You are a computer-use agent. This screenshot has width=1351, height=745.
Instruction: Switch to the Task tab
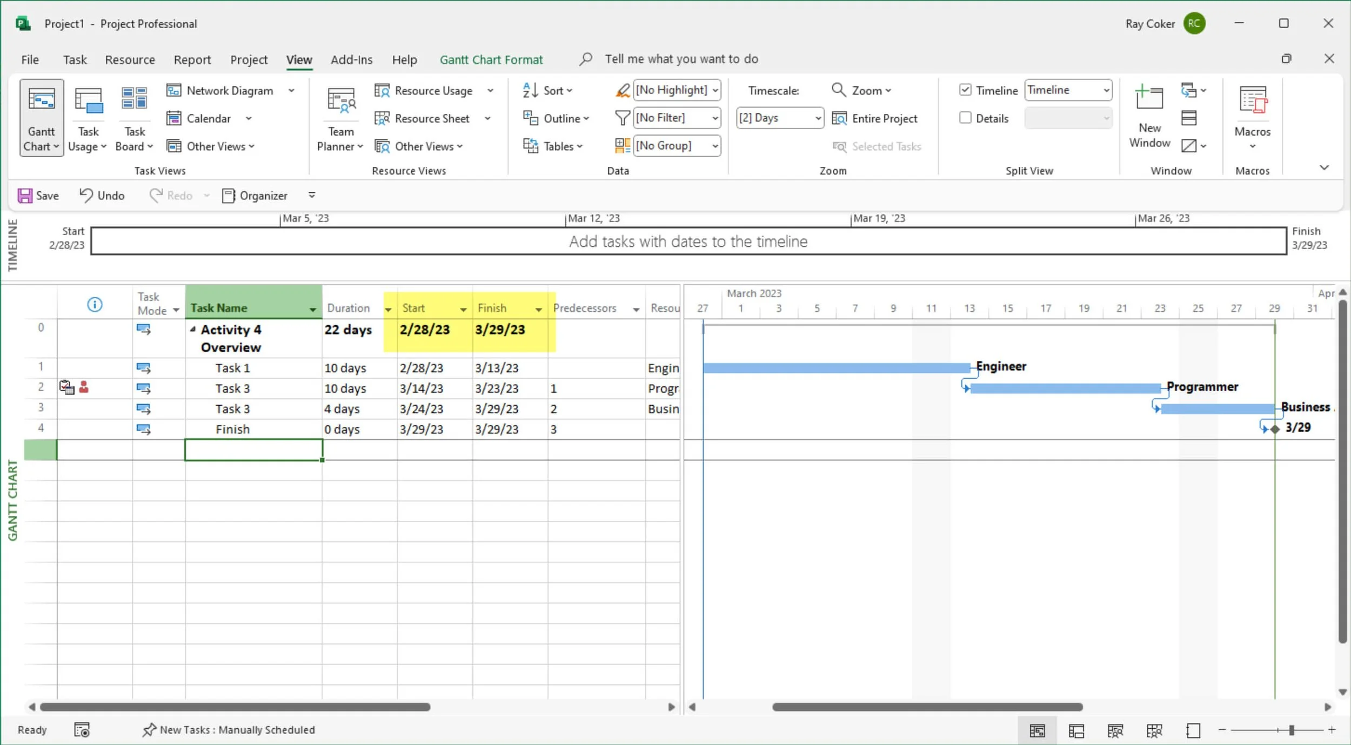75,59
